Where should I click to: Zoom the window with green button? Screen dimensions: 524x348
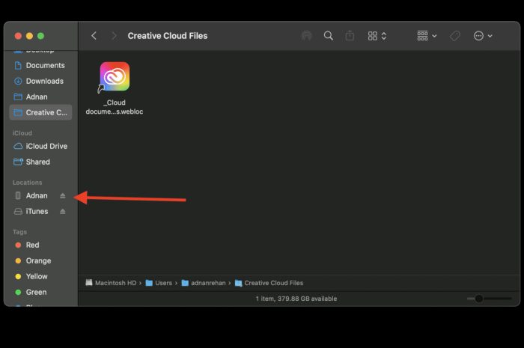coord(40,36)
